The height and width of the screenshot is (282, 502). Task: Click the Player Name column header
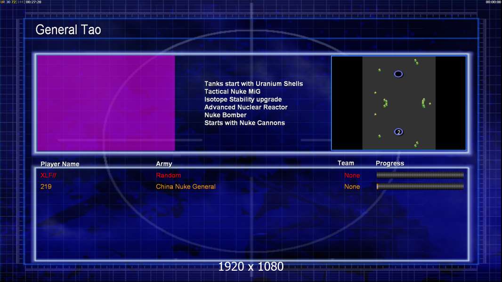[60, 164]
